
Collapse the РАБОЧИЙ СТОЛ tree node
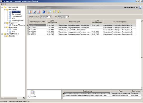2,34
